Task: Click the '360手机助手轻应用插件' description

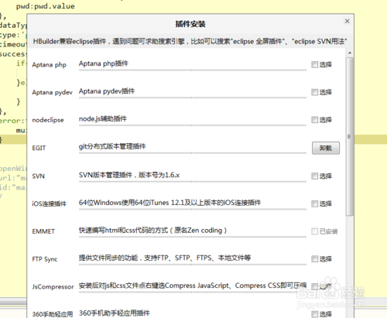Action: tap(115, 313)
